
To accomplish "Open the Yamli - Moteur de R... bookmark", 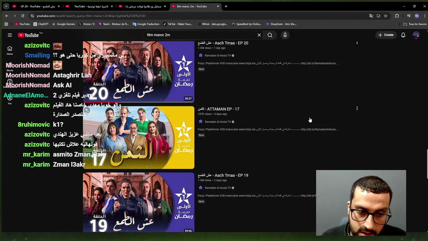I will click(113, 24).
